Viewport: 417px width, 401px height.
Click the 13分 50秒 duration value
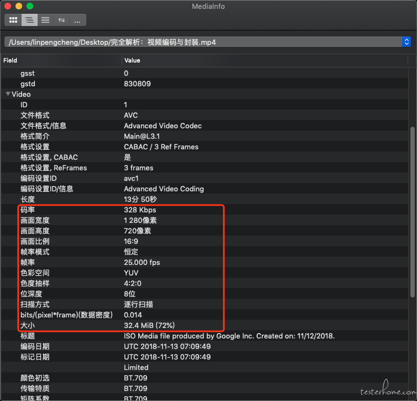click(140, 200)
